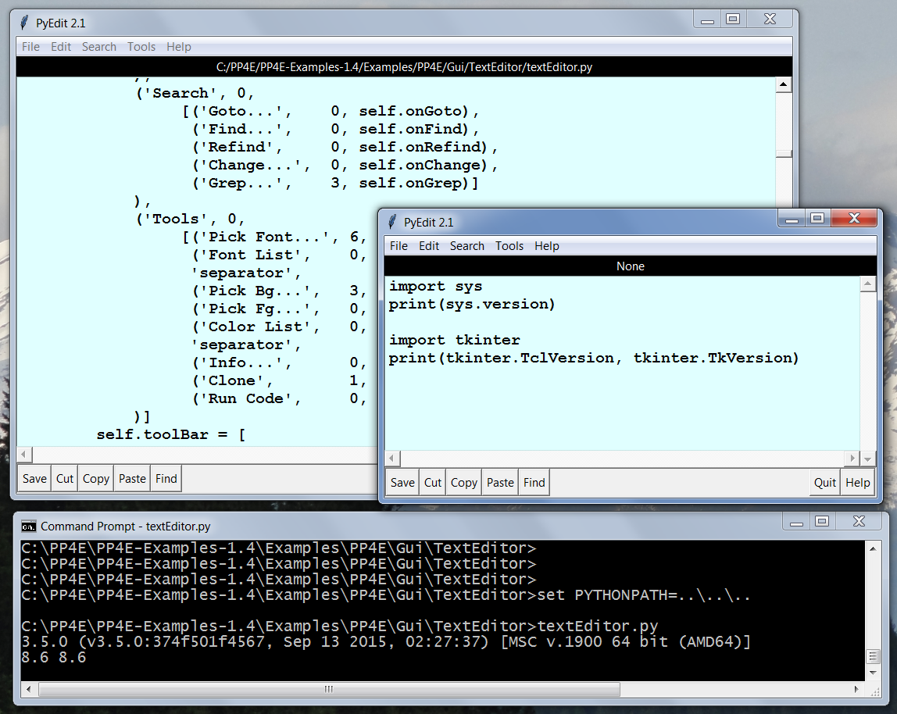
Task: Open the File menu in the front PyEdit window
Action: (398, 246)
